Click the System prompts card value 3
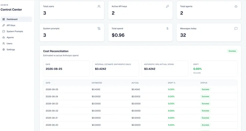This screenshot has width=246, height=131. point(45,35)
